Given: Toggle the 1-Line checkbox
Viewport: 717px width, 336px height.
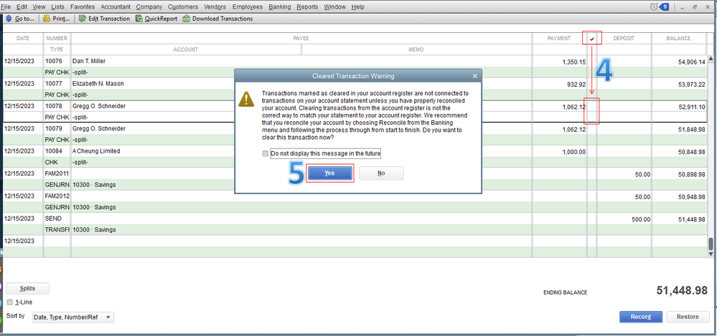Looking at the screenshot, I should 10,302.
